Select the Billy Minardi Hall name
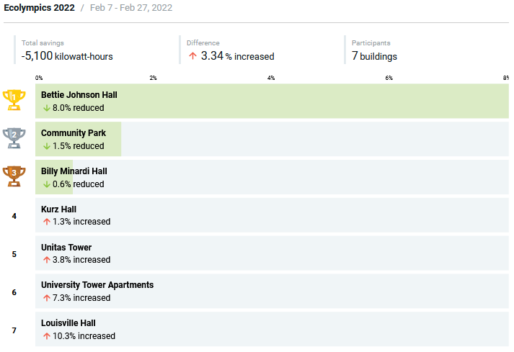The height and width of the screenshot is (352, 514). coord(74,171)
